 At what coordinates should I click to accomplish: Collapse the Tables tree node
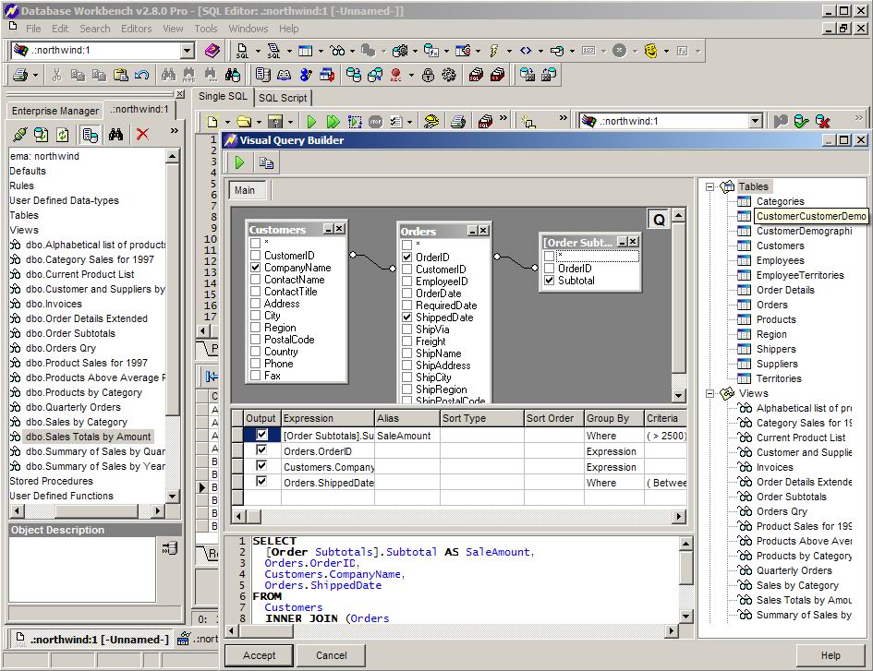(709, 187)
